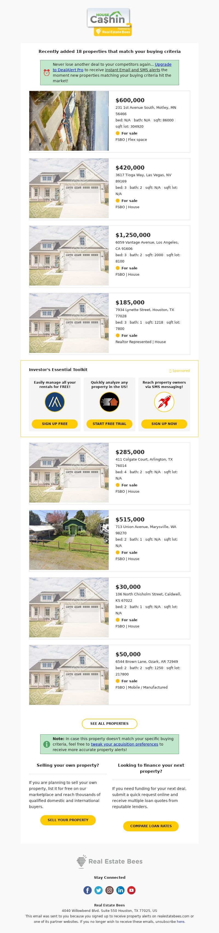Open the Upgrade to DealAlert Pro link
Viewport: 219px width, 933px height.
(112, 67)
